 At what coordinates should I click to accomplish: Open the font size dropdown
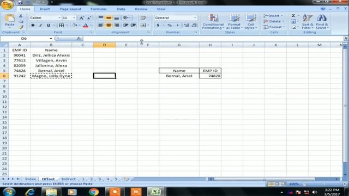click(x=74, y=18)
